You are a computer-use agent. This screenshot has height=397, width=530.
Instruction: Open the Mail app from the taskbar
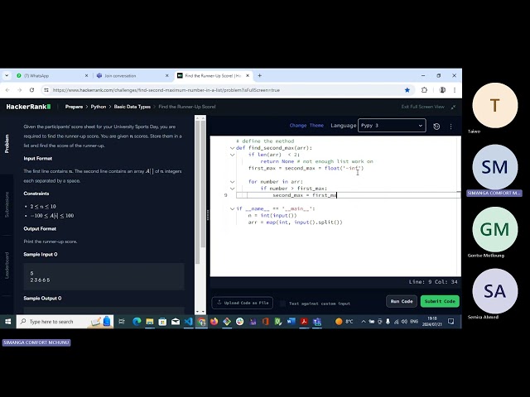(x=176, y=322)
